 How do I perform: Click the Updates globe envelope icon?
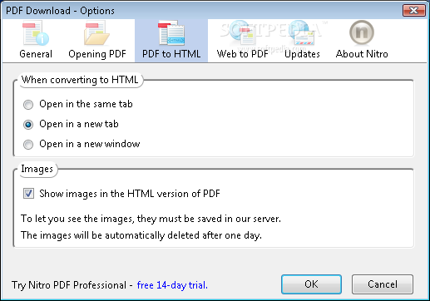pos(302,33)
